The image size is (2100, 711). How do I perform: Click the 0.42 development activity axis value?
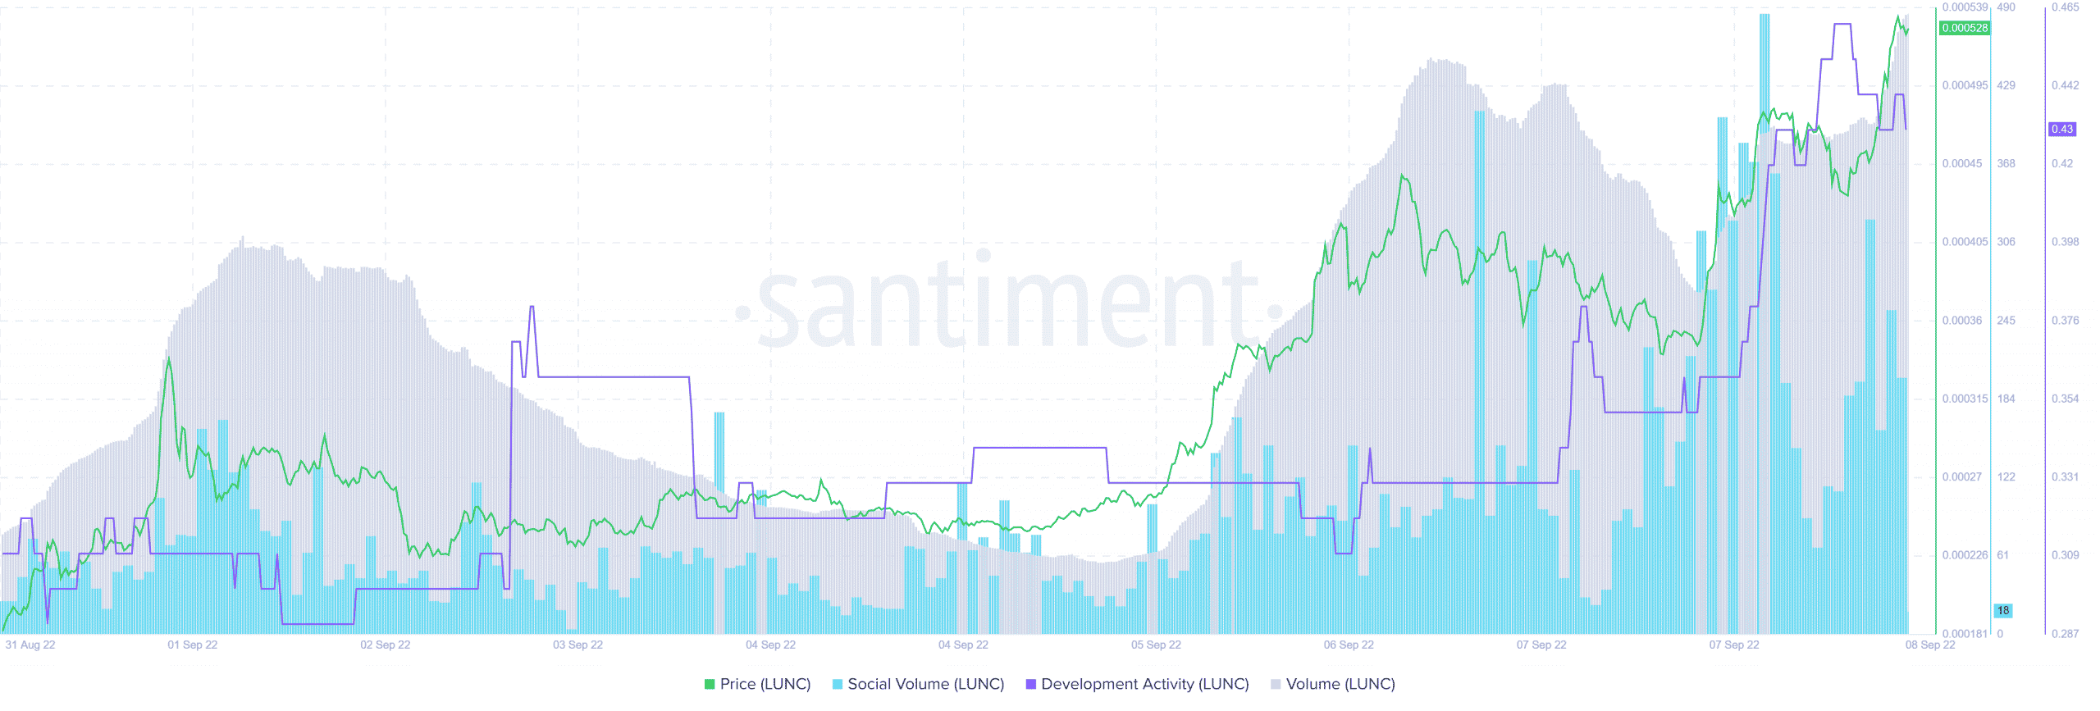click(x=2062, y=164)
